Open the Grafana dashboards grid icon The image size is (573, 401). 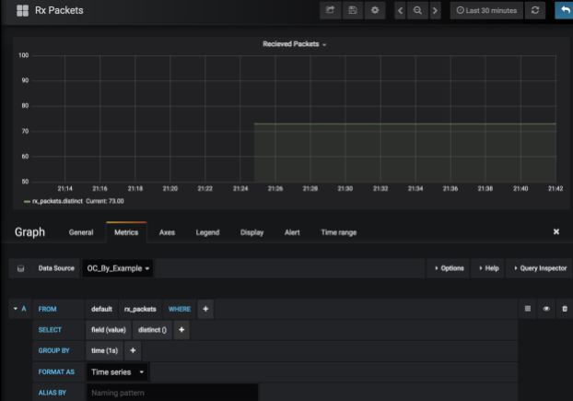[22, 10]
